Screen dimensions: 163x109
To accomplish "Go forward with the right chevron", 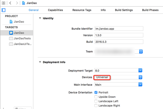I will (x=17, y=3).
